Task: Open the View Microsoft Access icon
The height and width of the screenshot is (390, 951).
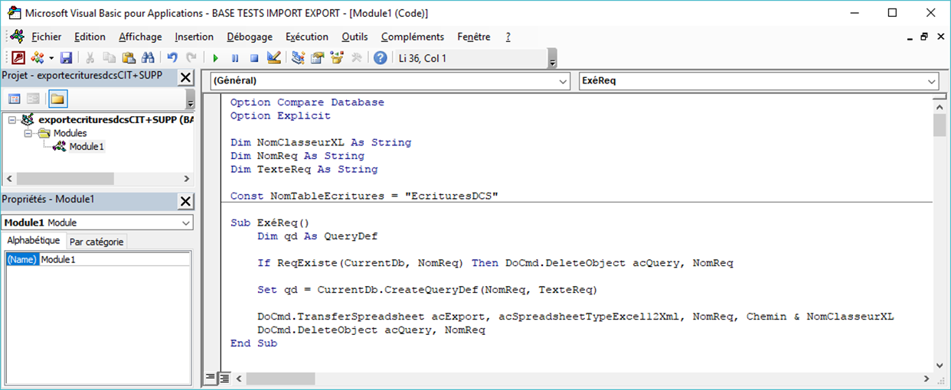Action: [x=18, y=57]
